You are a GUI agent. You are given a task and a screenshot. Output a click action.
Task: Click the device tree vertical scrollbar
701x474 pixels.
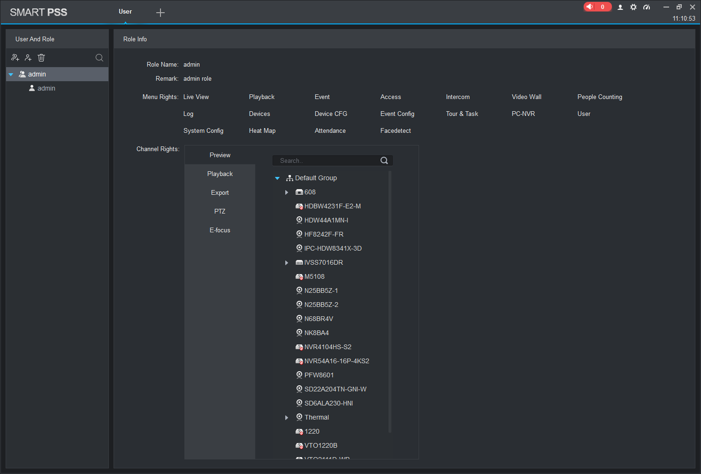point(390,302)
